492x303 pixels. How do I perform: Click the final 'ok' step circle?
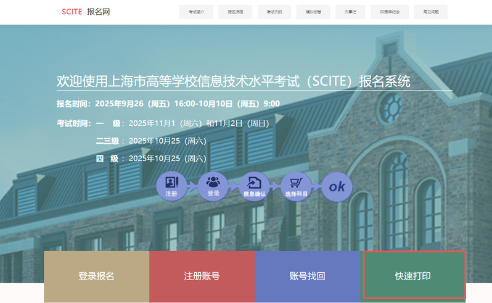coord(337,186)
